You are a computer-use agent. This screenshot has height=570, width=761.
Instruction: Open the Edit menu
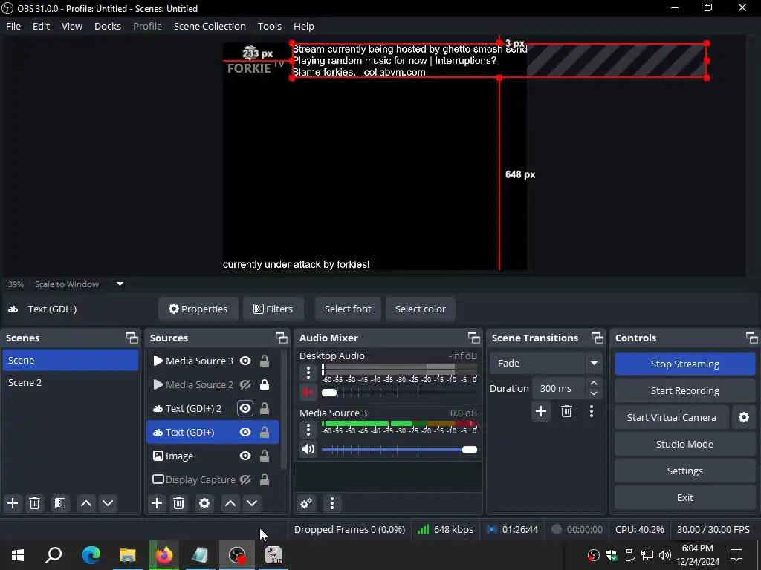click(42, 26)
